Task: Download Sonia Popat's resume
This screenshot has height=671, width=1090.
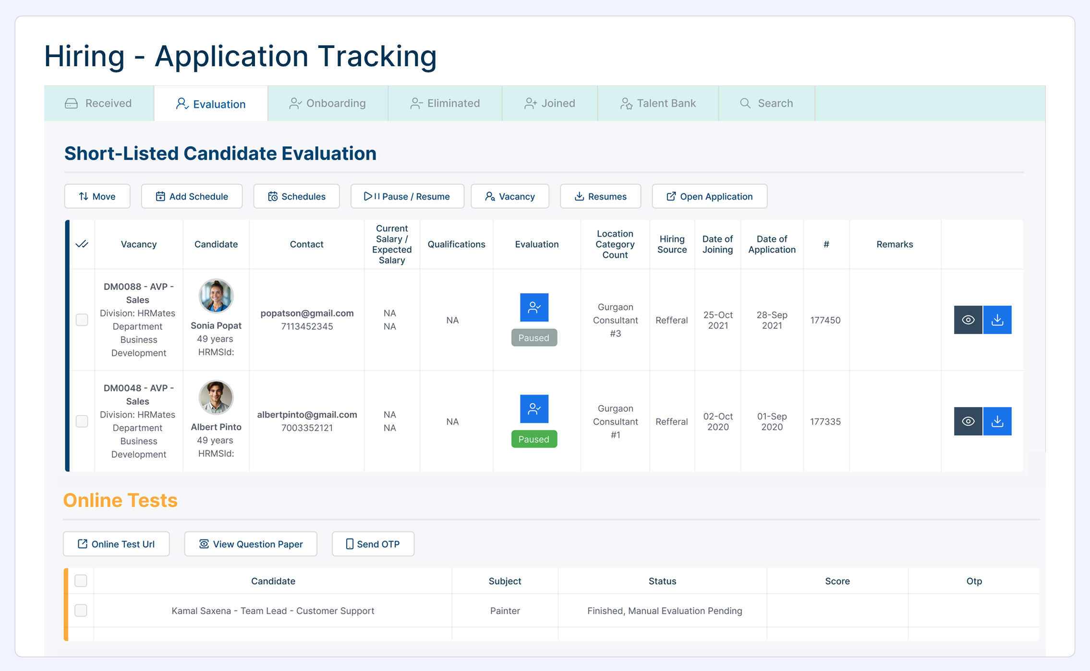Action: click(997, 320)
